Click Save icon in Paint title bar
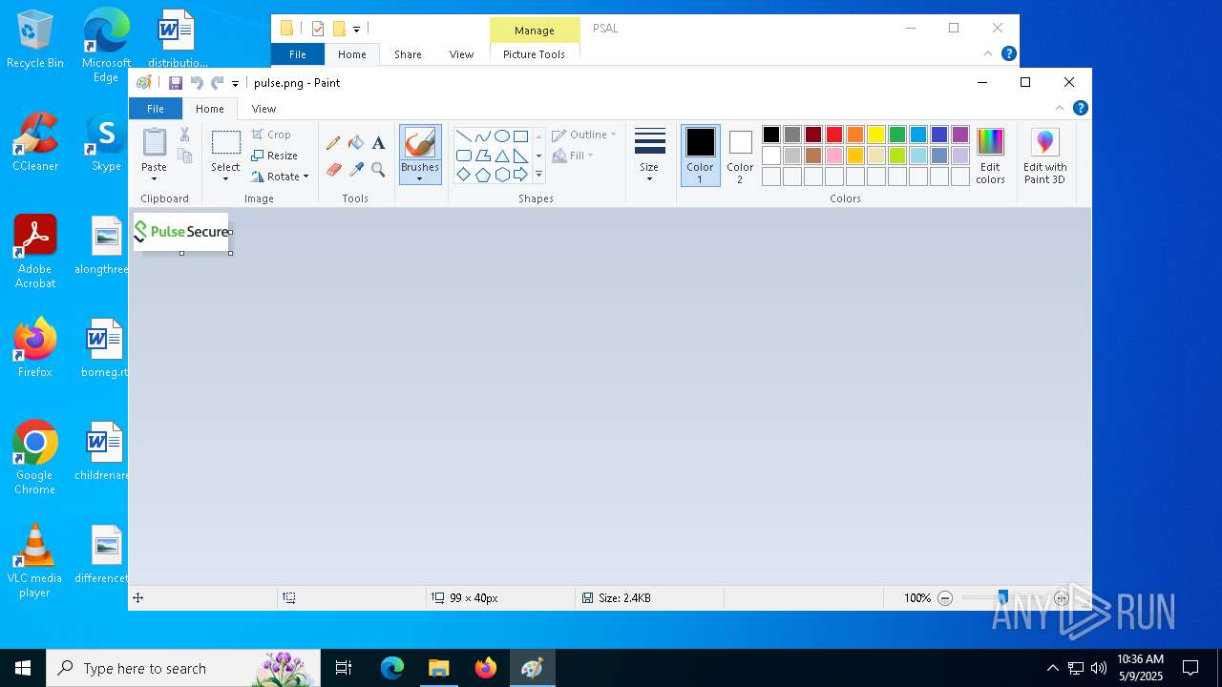Image resolution: width=1222 pixels, height=687 pixels. click(x=176, y=83)
